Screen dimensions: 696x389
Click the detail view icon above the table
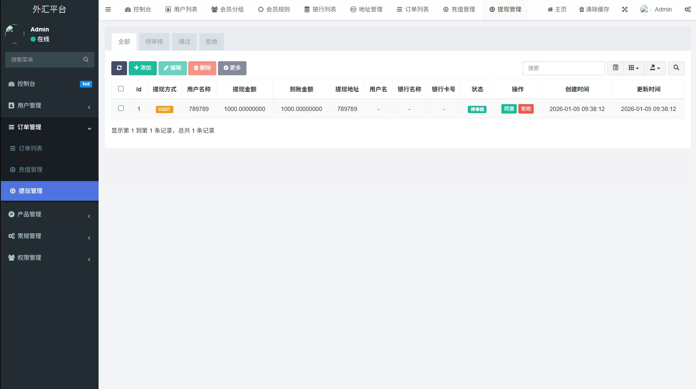(615, 68)
